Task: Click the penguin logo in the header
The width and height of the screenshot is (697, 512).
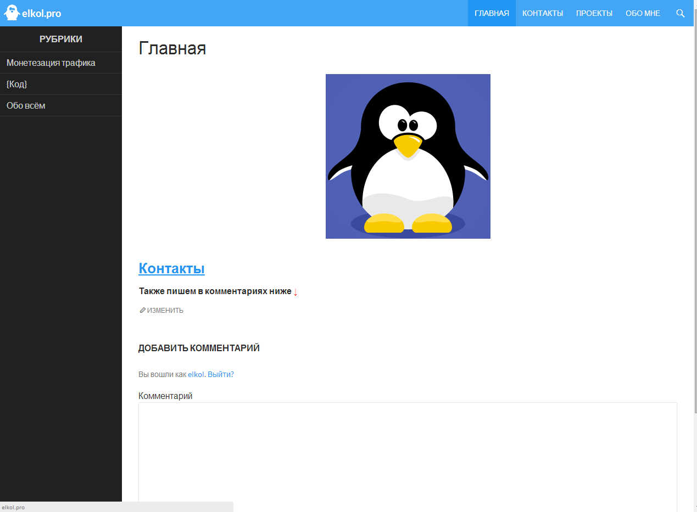Action: [12, 13]
